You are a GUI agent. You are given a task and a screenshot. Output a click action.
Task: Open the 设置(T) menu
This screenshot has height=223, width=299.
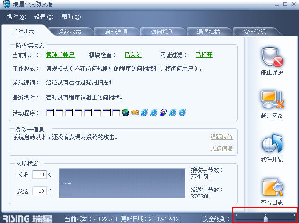44,17
